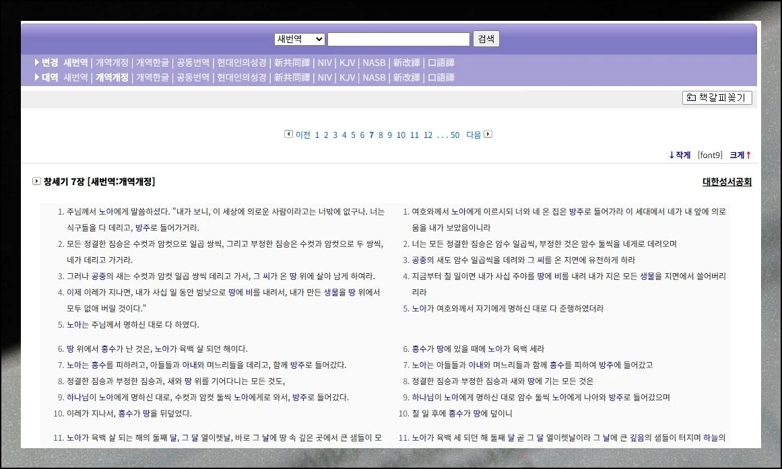Click the next page arrow icon after 다음
The image size is (782, 469).
click(487, 134)
